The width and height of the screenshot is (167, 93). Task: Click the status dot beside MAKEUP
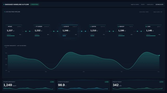coord(118,27)
